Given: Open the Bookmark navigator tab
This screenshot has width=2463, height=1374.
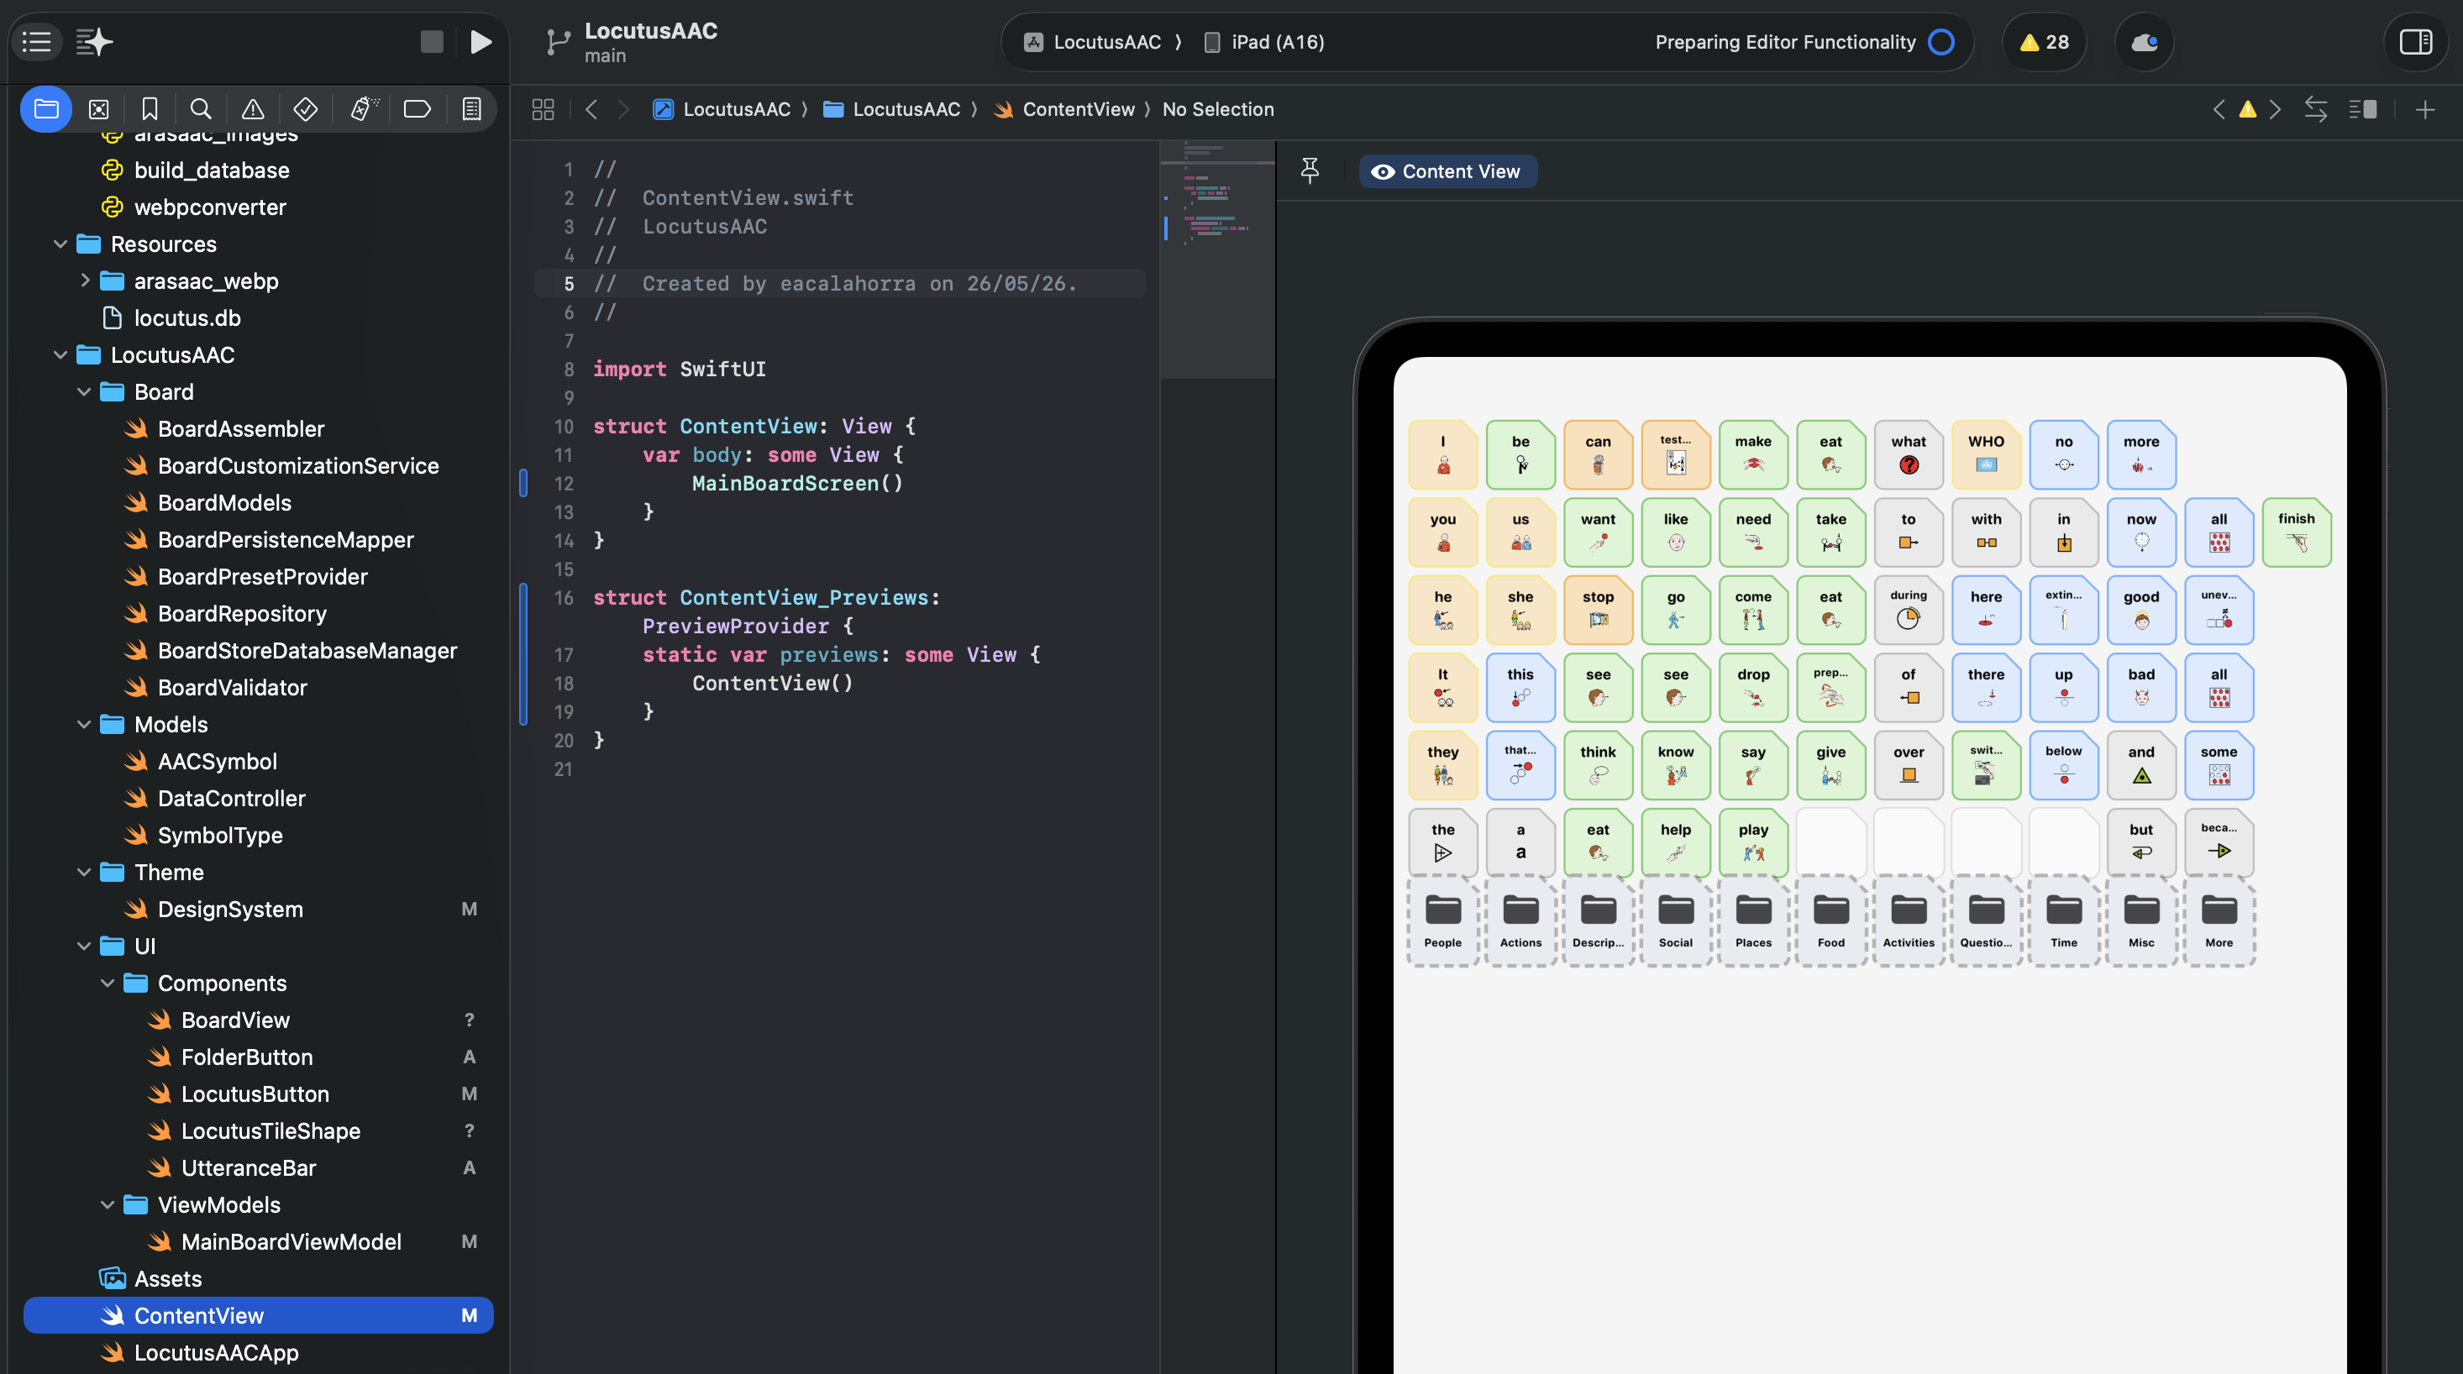Looking at the screenshot, I should click(x=150, y=109).
